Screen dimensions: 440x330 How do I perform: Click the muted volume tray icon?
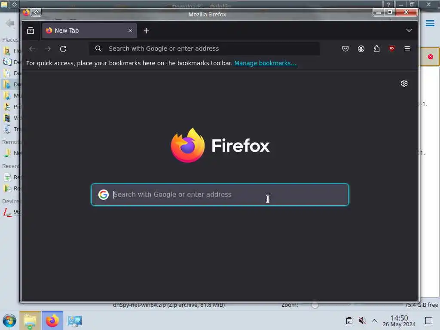point(362,321)
